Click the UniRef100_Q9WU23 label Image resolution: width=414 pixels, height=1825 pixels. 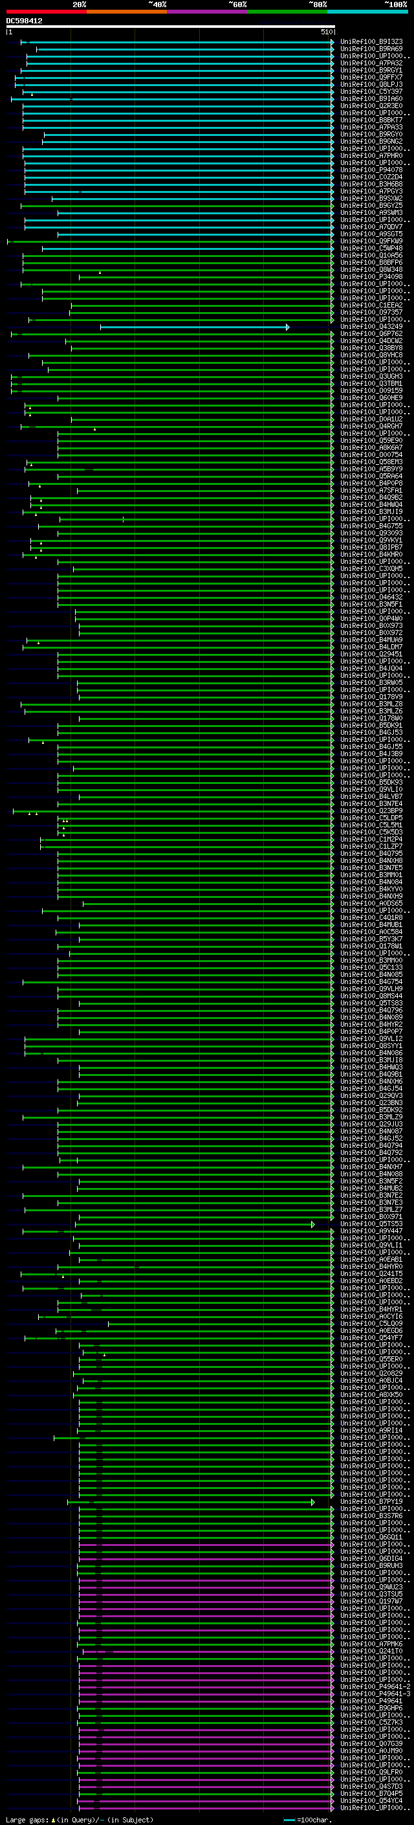[371, 1587]
